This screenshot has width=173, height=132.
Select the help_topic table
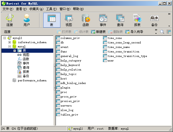tap(66, 74)
